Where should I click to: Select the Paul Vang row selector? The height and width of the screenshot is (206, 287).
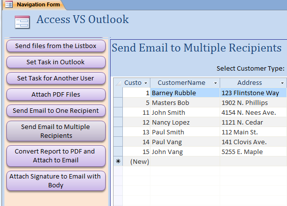[x=118, y=142]
